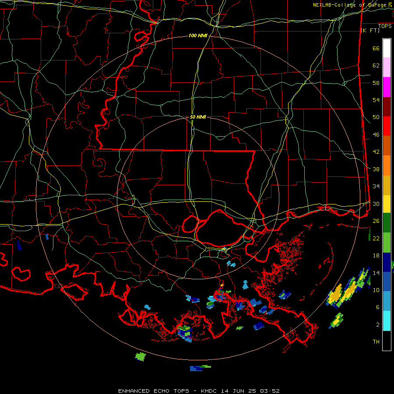
Task: Click the legend value 2
Action: coord(378,324)
